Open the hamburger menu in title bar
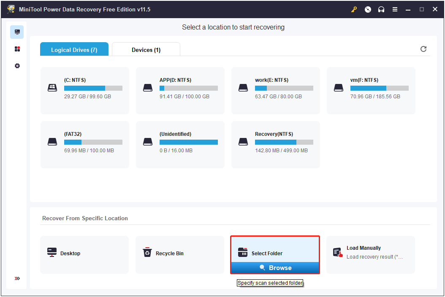 coord(395,9)
